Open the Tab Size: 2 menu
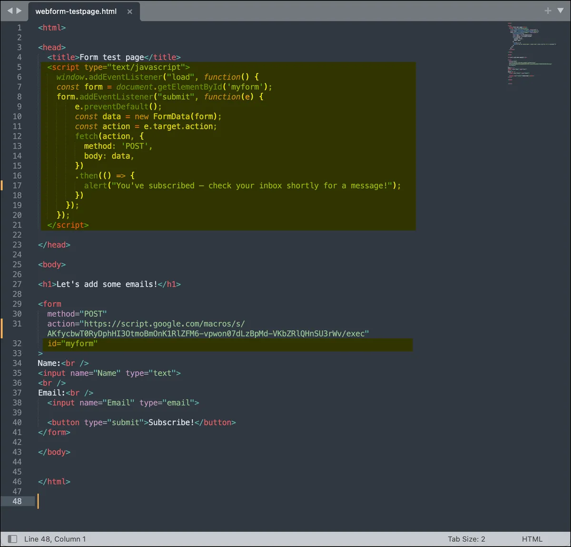Screen dimensions: 571x547 click(x=466, y=539)
